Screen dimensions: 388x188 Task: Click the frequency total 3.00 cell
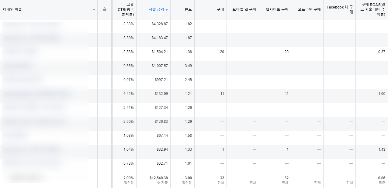tap(189, 178)
